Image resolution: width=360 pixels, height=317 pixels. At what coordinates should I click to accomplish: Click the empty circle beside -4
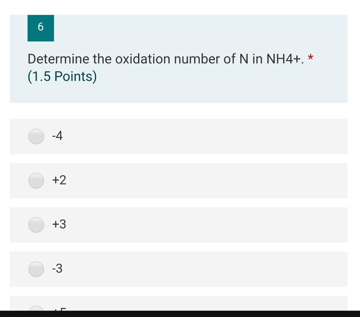36,136
